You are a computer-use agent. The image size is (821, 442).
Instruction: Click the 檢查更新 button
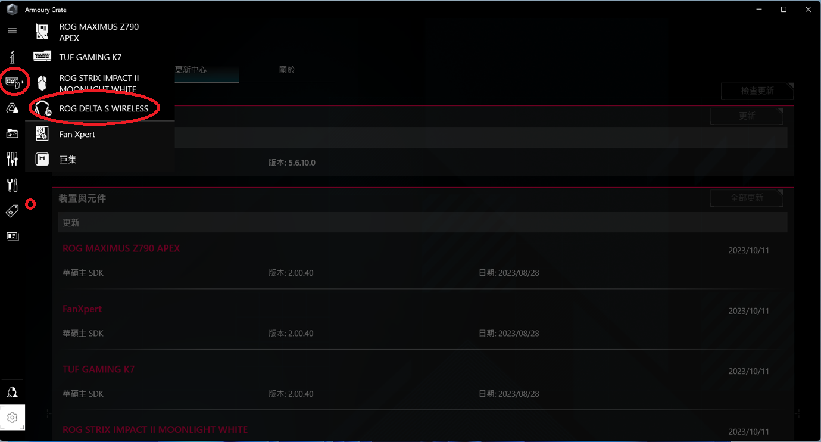pyautogui.click(x=757, y=91)
